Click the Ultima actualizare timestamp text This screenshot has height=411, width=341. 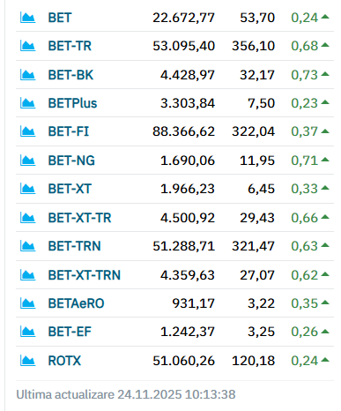pyautogui.click(x=126, y=394)
